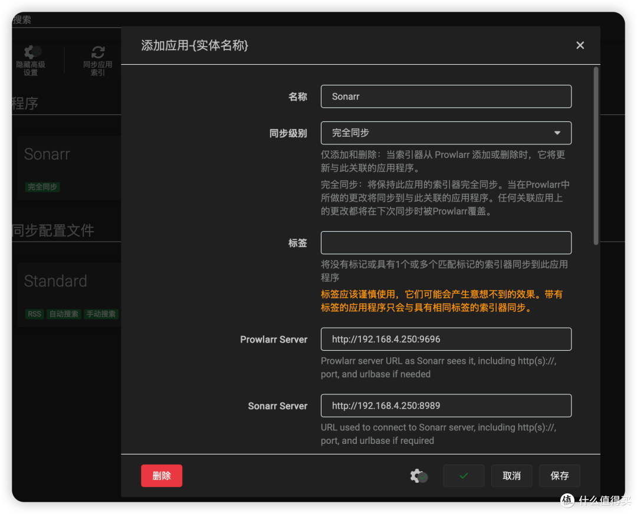The image size is (637, 514).
Task: Click the 同步配置文件 section heading
Action: (53, 230)
